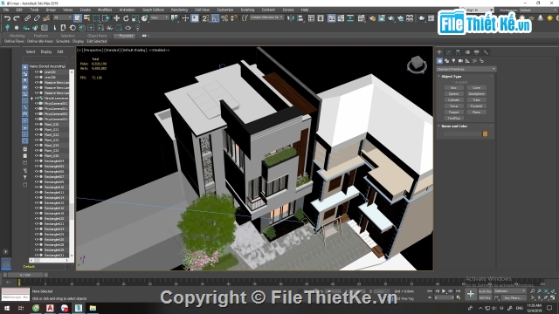Toggle the Window/Crossing selection mode
Viewport: 559px width, 314px height.
pos(106,18)
